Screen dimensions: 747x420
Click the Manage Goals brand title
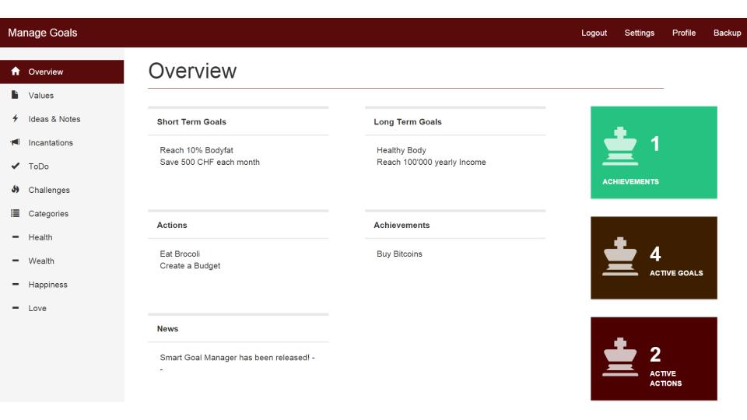point(42,33)
